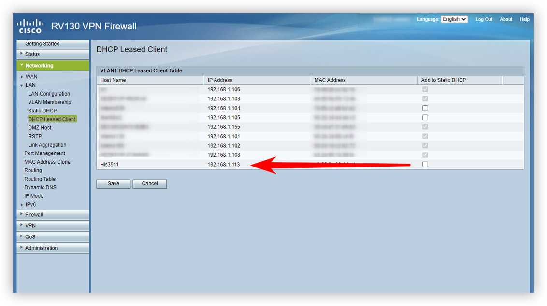Image resolution: width=547 pixels, height=306 pixels.
Task: Click the Save button
Action: (114, 184)
